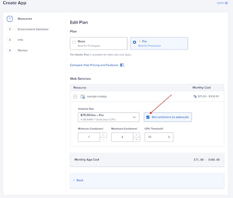Click the Back link
The height and width of the screenshot is (198, 233).
pos(80,180)
